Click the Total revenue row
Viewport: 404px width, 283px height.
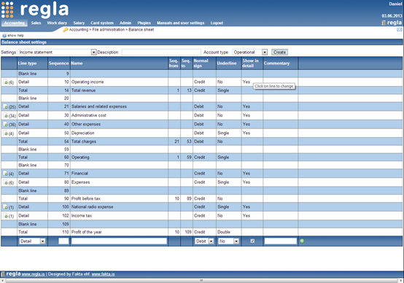[201, 90]
